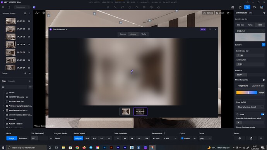Toggle the Canaux checkbox

182,138
